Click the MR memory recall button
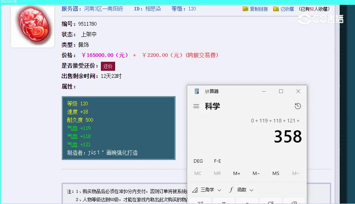Screen dimensions: 355x204 217,173
